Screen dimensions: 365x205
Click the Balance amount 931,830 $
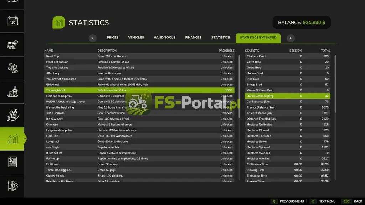[314, 22]
